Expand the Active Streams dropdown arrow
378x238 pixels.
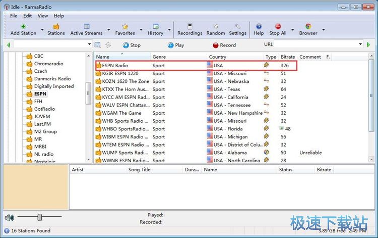pos(108,30)
